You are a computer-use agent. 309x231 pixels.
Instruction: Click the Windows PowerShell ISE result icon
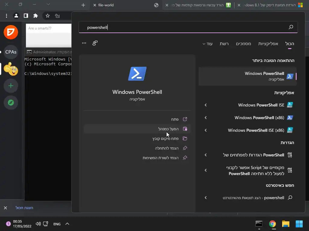coord(290,105)
